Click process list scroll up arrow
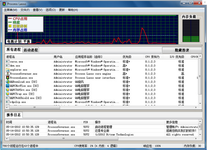This screenshot has height=150, width=207. pos(200,56)
